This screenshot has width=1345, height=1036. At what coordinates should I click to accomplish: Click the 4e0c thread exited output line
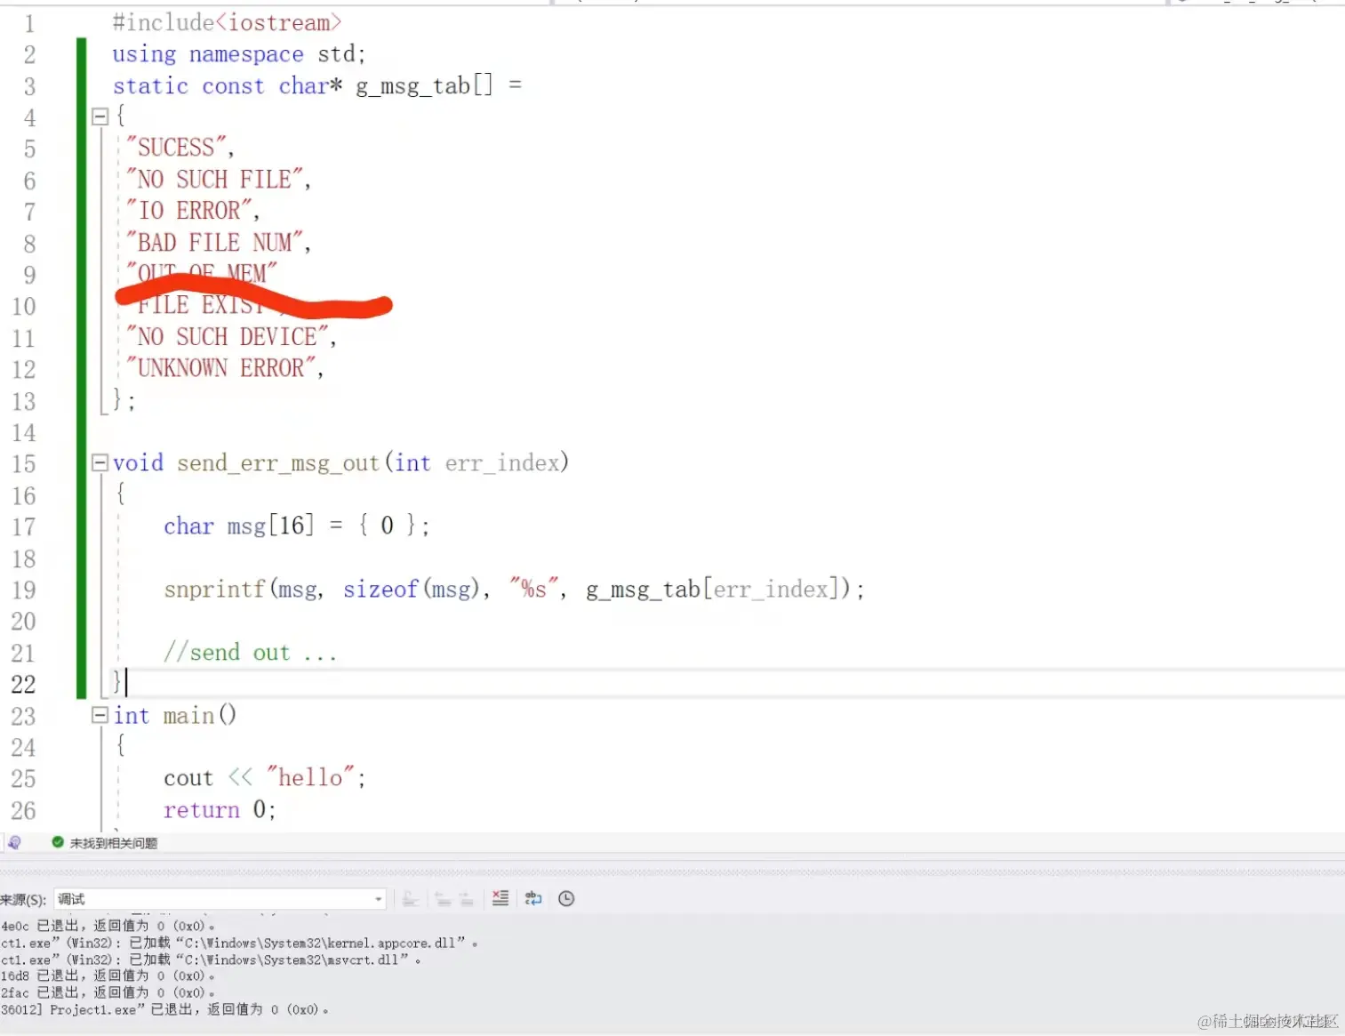(x=108, y=926)
